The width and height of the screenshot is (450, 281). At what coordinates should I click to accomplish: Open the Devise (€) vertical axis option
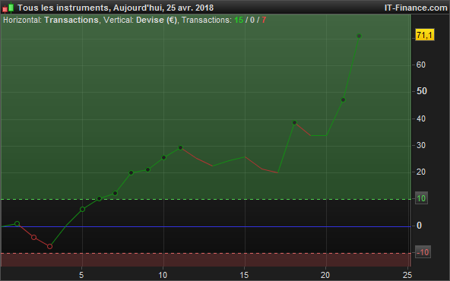pos(157,20)
